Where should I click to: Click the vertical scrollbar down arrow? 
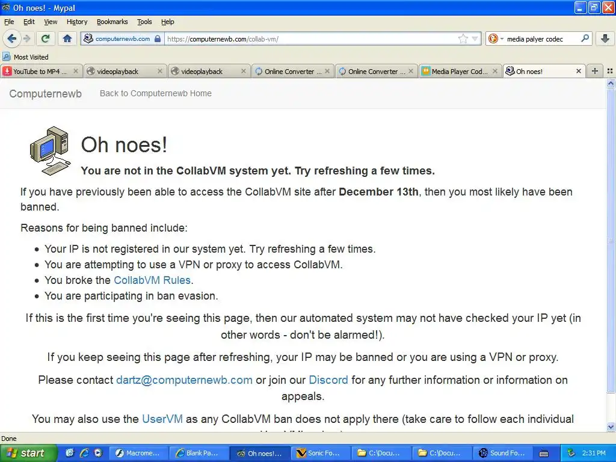coord(611,427)
